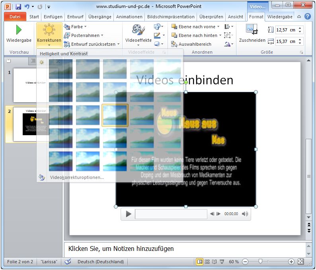Select slide 1 thumbnail
Viewport: 316px width, 270px height.
click(36, 85)
